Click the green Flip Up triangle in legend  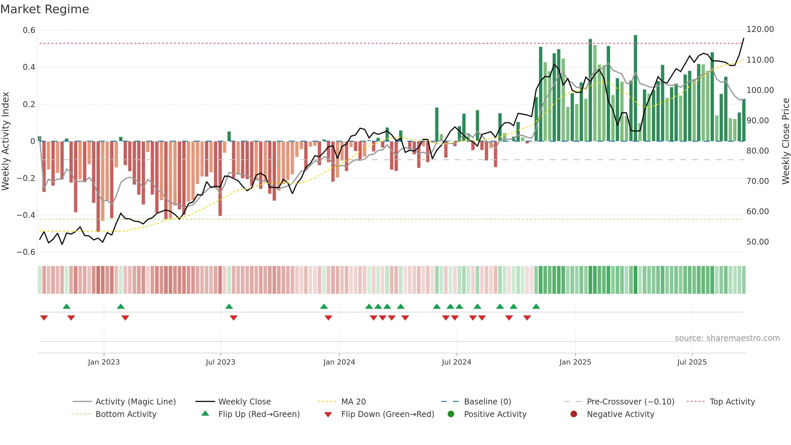(205, 413)
